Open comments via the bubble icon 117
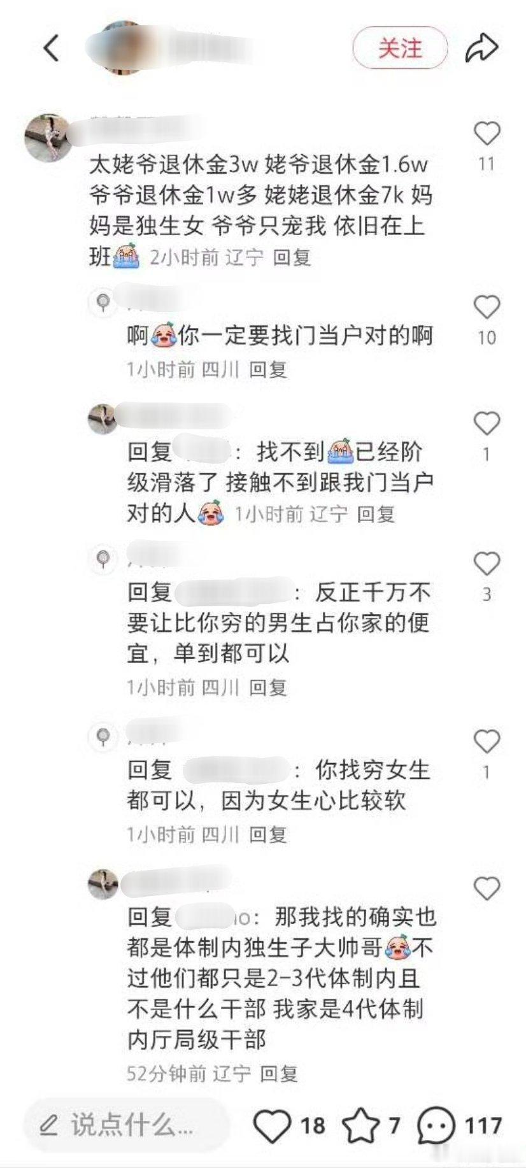 tap(436, 1126)
